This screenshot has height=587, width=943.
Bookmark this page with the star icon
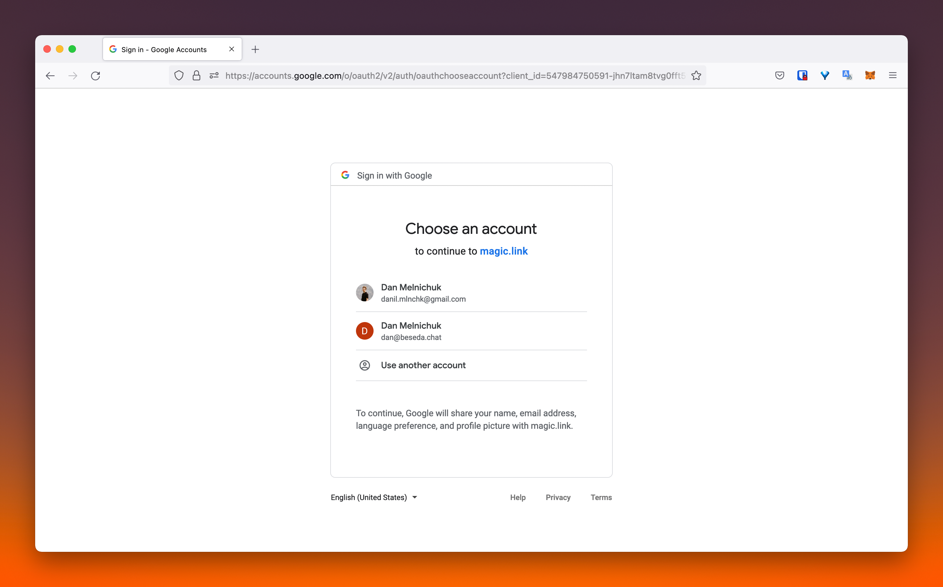pos(696,76)
